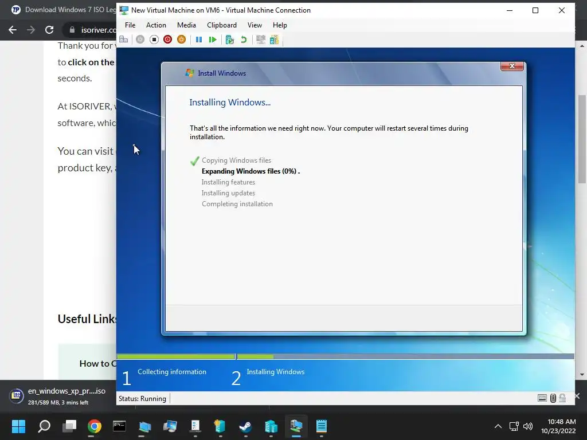Open the Help menu
Image resolution: width=587 pixels, height=440 pixels.
280,25
